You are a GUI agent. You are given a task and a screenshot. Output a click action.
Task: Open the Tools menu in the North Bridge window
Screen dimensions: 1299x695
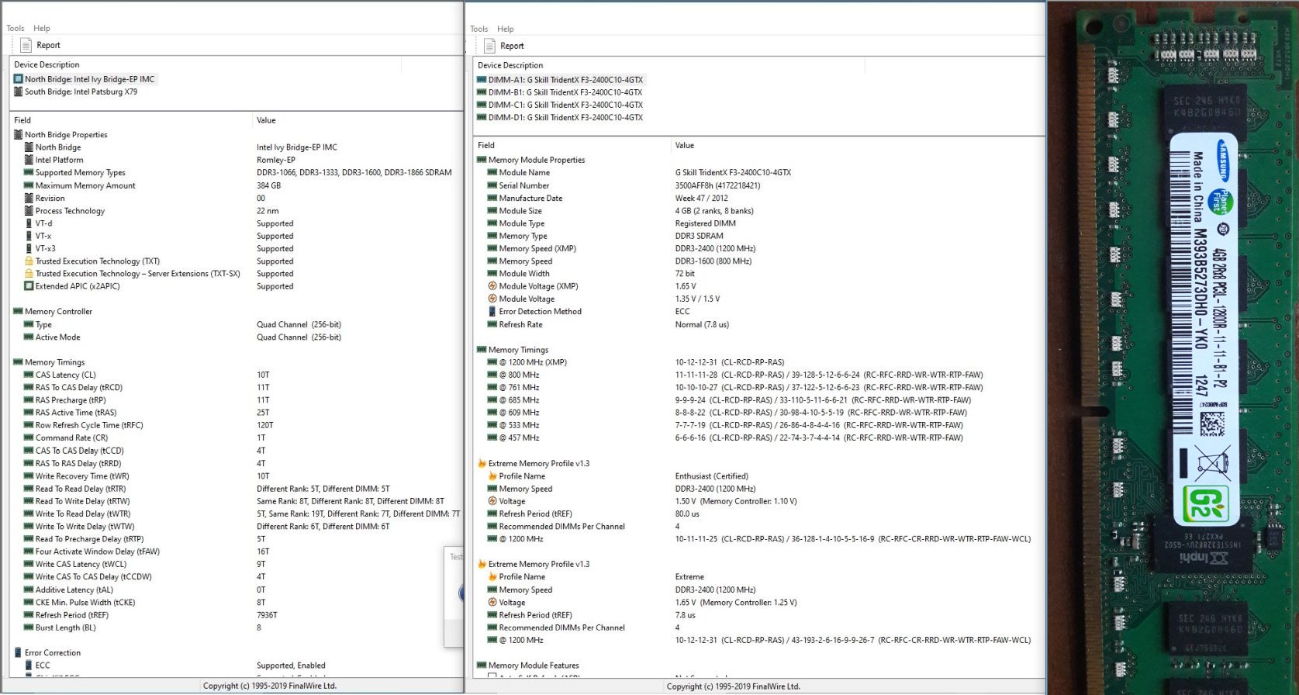[16, 28]
